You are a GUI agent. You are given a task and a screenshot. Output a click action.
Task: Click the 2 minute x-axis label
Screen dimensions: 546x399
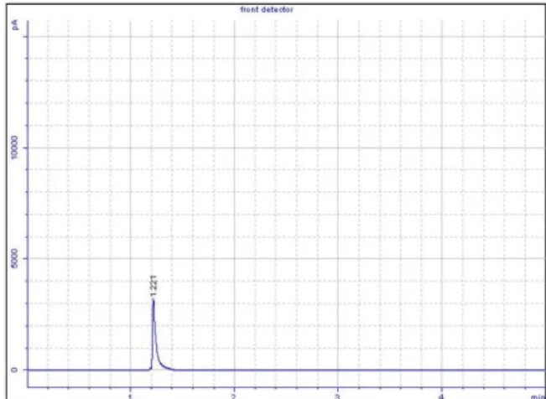(234, 396)
